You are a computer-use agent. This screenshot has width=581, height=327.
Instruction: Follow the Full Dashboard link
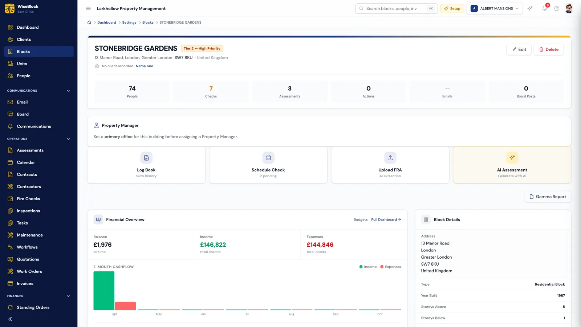pos(386,219)
